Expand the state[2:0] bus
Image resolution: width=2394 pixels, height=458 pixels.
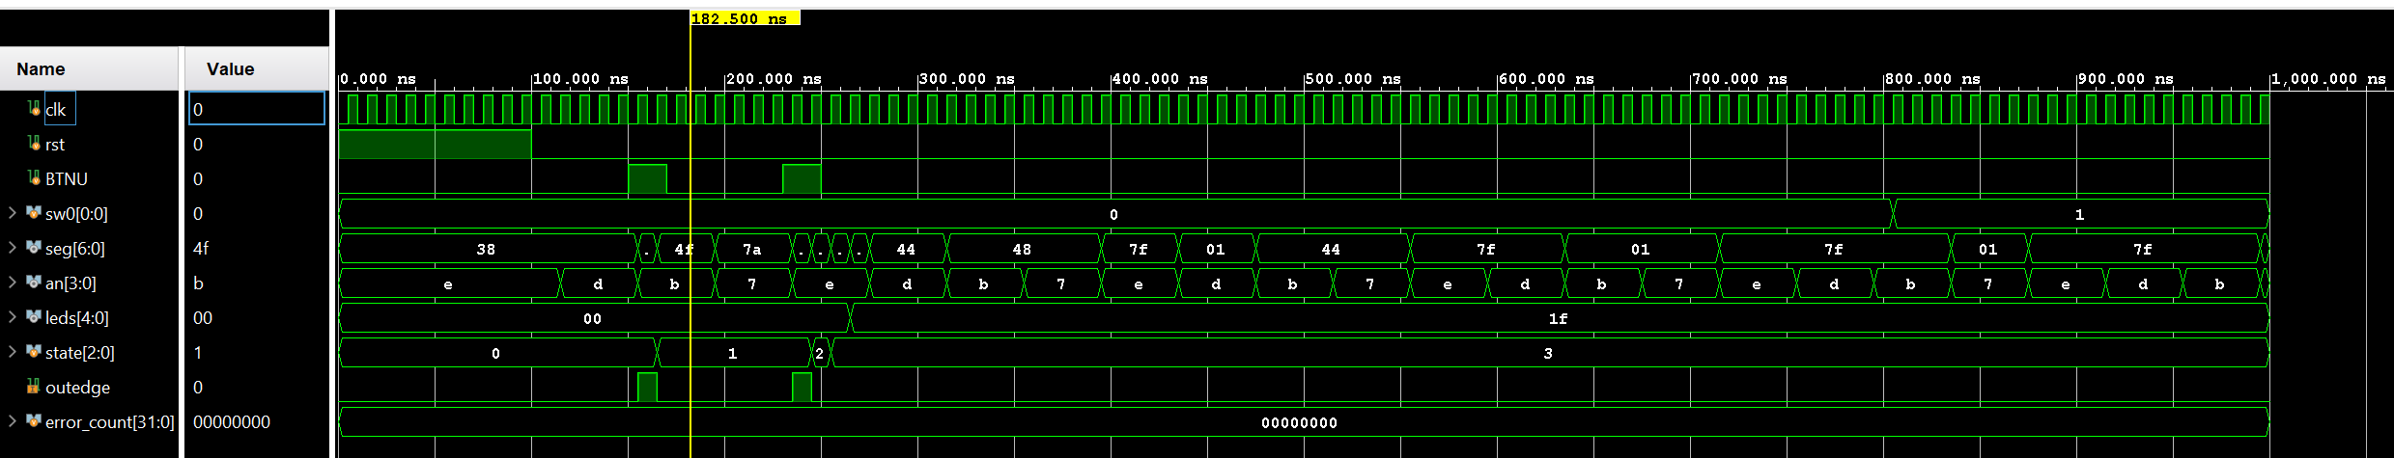click(x=13, y=352)
